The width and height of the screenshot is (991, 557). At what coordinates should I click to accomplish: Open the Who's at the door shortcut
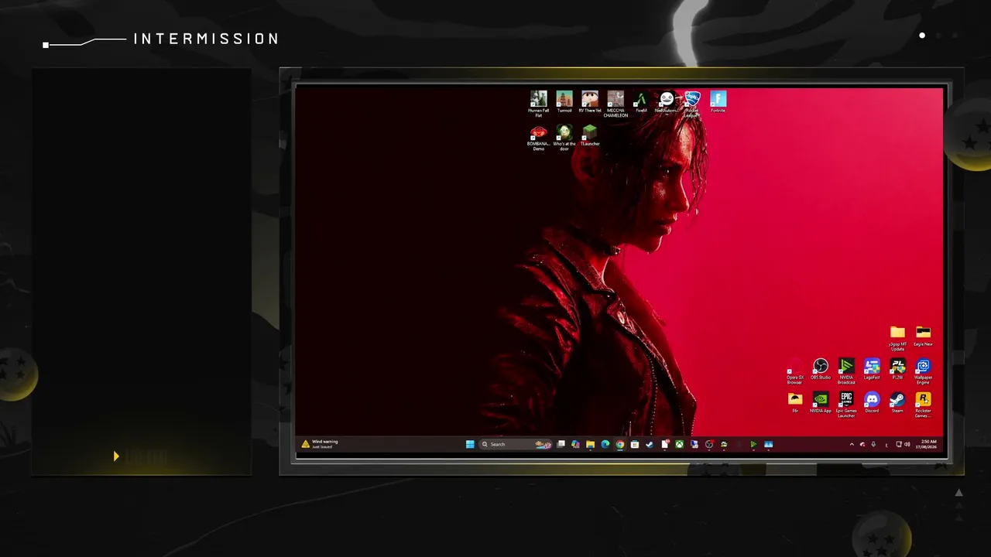[x=564, y=137]
